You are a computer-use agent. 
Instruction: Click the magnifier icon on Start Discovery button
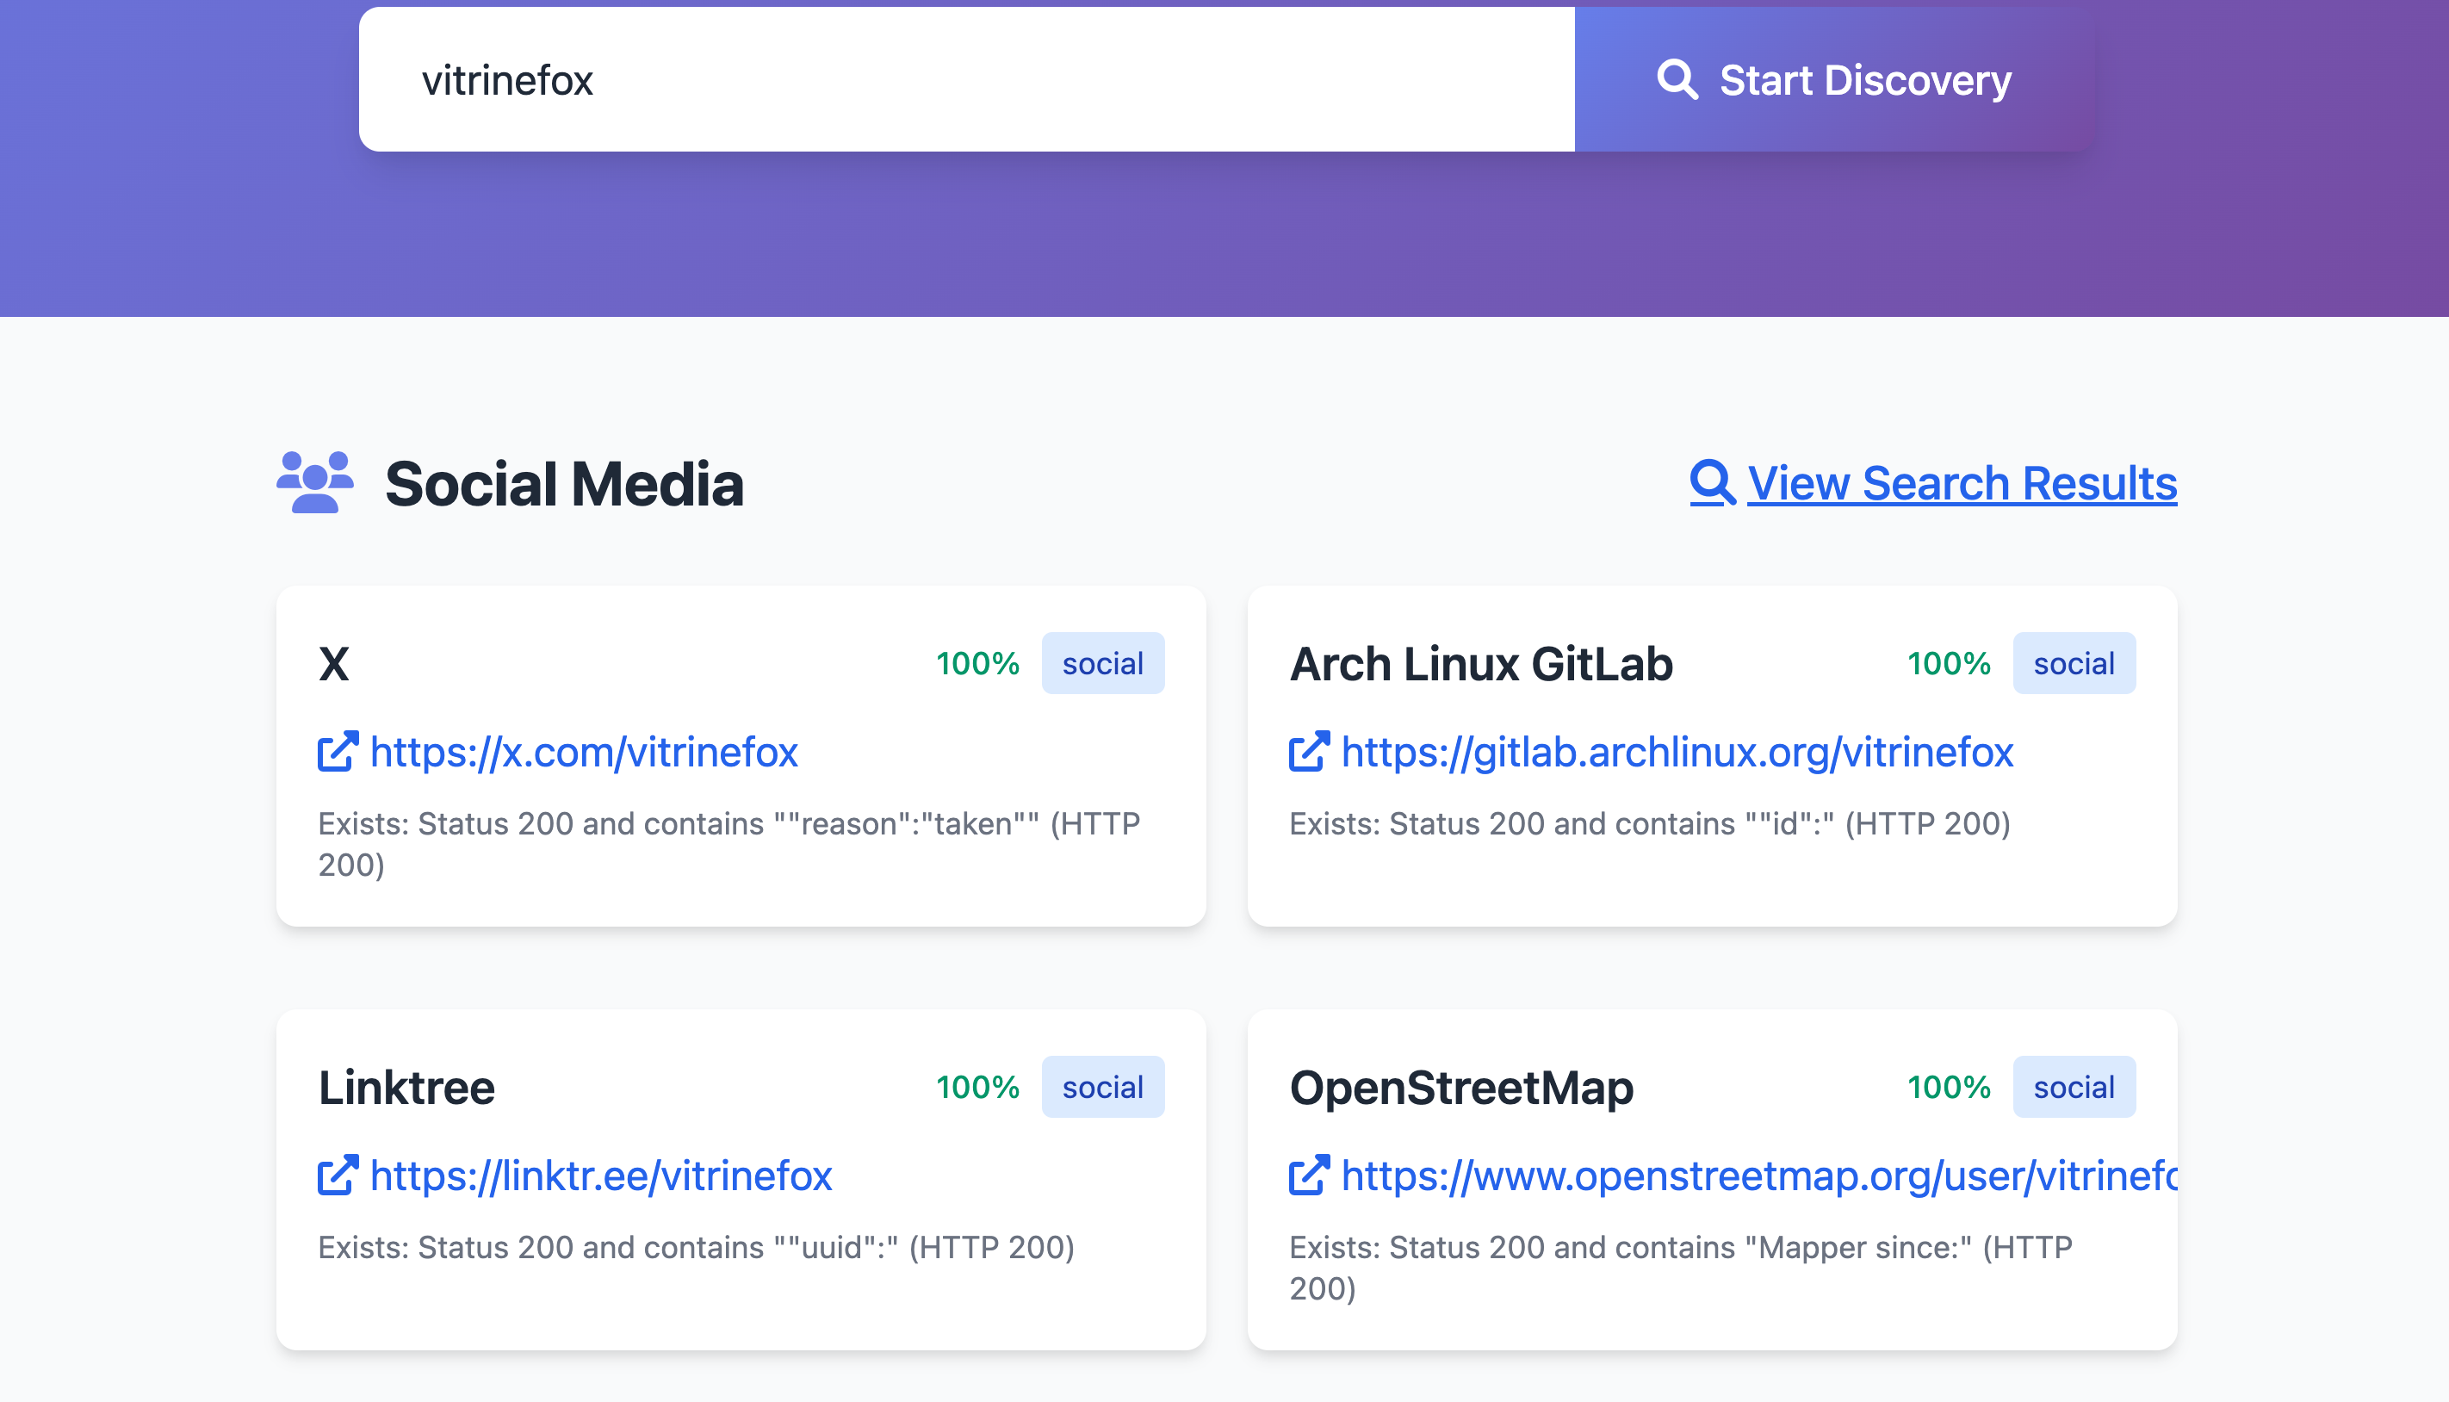pos(1679,79)
